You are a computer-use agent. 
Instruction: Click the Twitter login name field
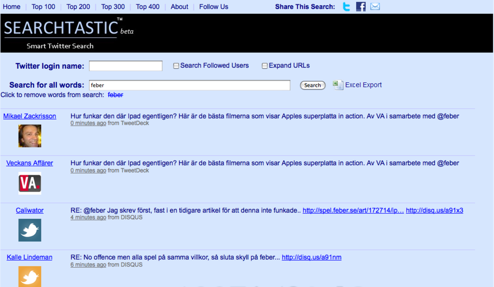[x=125, y=66]
